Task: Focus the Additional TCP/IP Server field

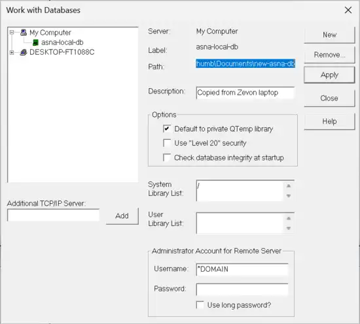Action: [x=54, y=215]
